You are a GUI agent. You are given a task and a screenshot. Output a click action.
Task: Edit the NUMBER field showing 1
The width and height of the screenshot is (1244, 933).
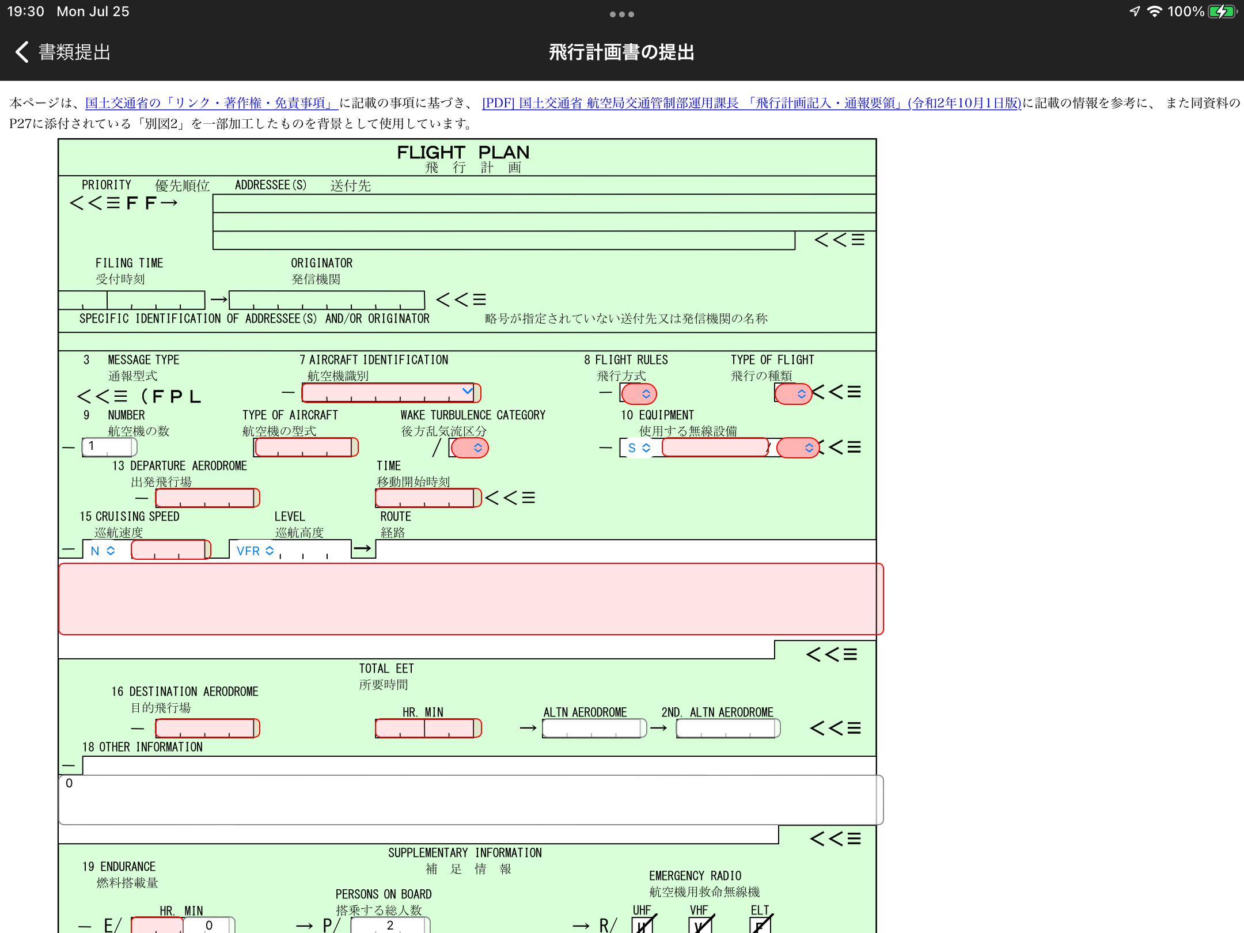click(109, 446)
